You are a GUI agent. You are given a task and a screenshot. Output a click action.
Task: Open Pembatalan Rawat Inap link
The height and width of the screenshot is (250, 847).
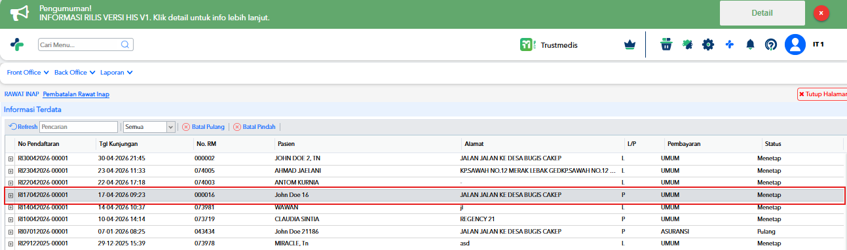pyautogui.click(x=76, y=94)
